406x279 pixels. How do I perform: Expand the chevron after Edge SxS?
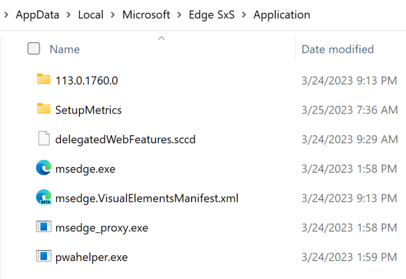[244, 15]
